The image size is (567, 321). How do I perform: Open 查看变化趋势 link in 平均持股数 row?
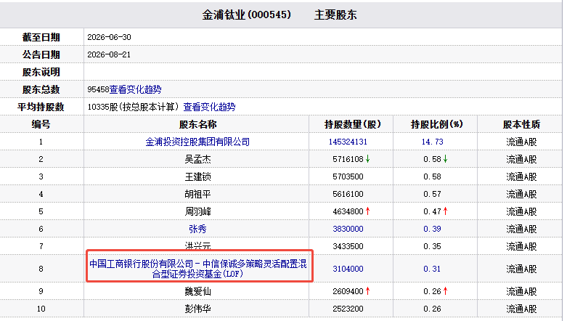pos(209,107)
